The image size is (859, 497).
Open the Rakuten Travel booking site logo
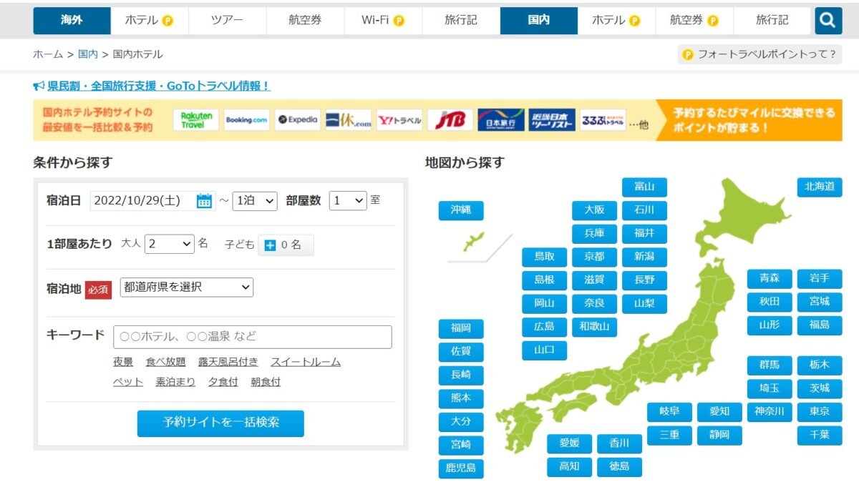coord(195,119)
